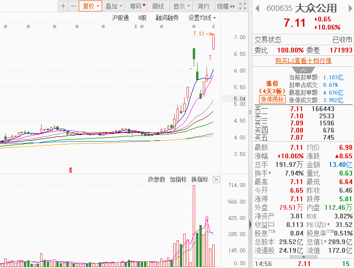Click the 买四 bid row at 7.08
This screenshot has width=354, height=268.
303,130
